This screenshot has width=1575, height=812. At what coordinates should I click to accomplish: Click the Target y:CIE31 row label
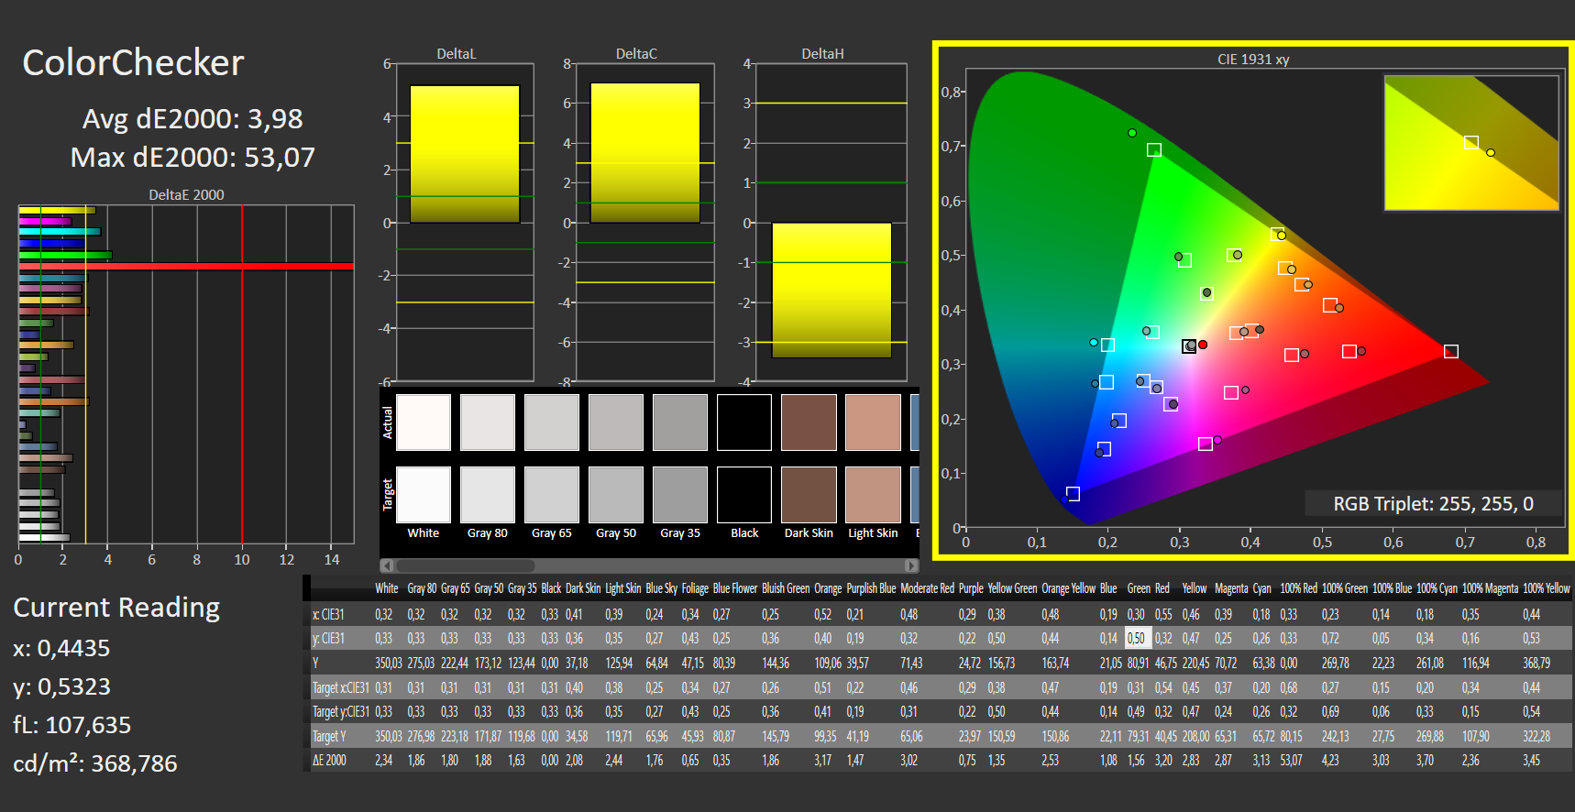[340, 711]
